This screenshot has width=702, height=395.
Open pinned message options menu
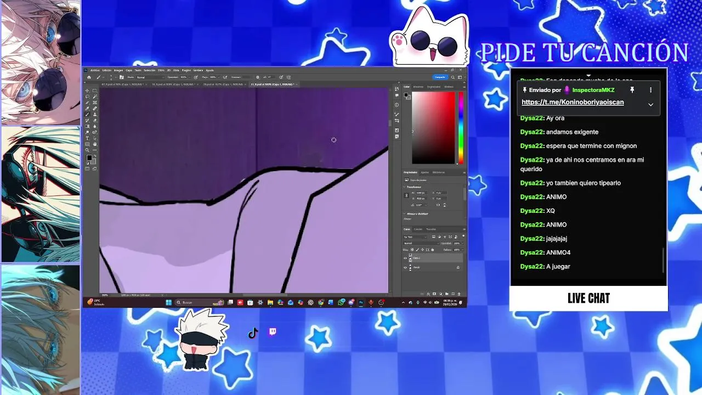650,90
